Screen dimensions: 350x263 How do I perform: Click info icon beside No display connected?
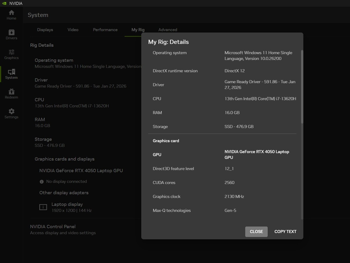[42, 182]
